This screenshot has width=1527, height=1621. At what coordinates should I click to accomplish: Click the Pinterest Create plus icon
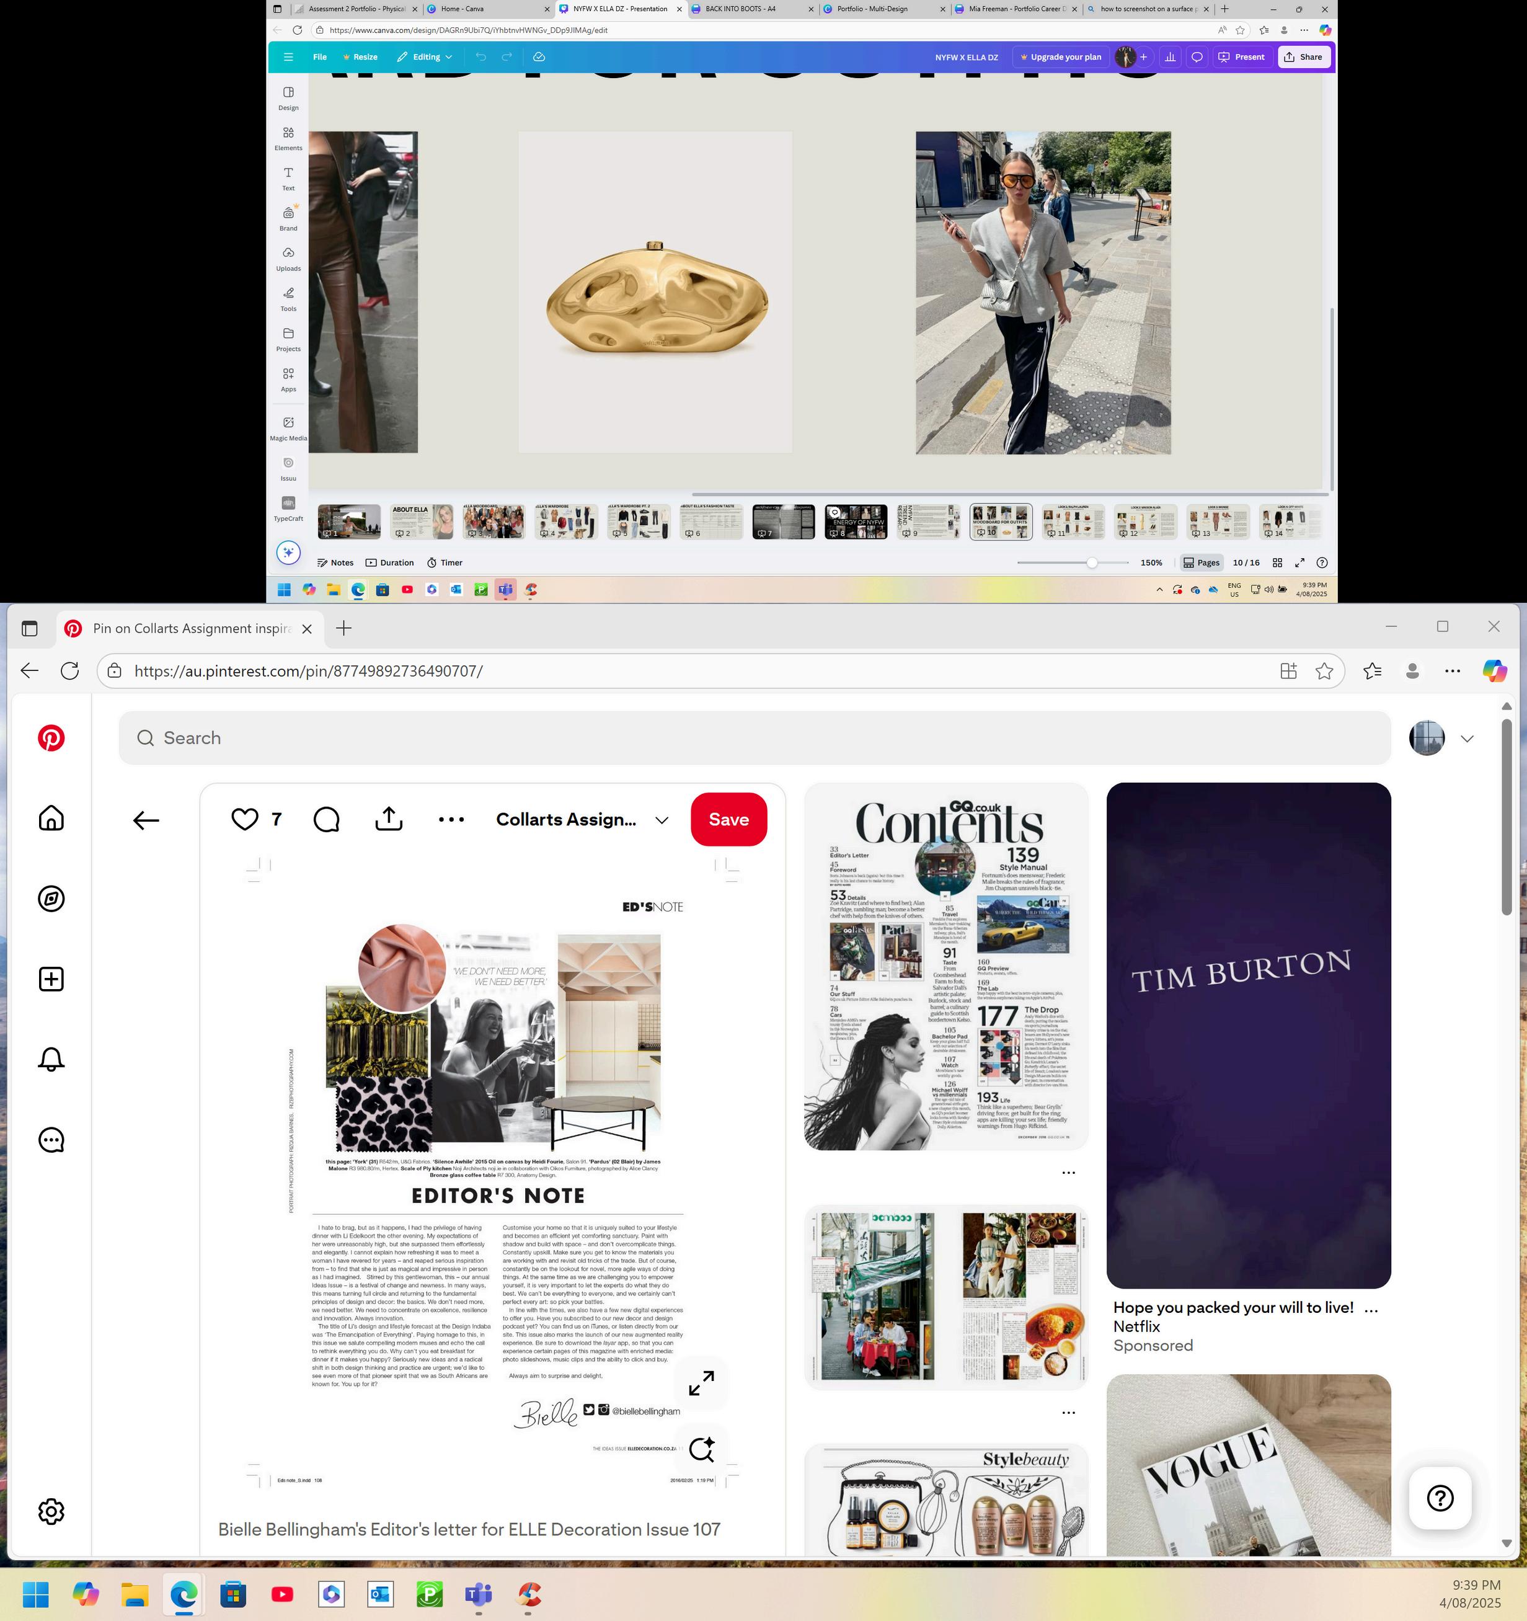pyautogui.click(x=51, y=979)
